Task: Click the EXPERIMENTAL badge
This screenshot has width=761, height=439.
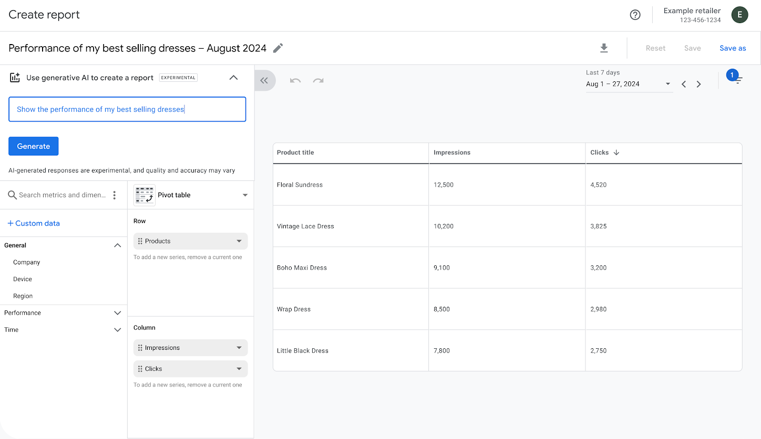Action: click(x=178, y=78)
